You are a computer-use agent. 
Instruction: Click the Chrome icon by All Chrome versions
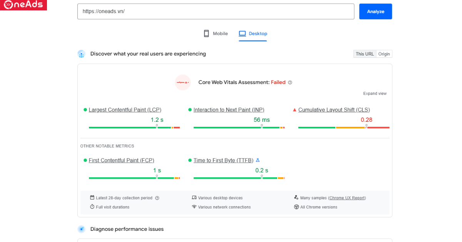296,207
